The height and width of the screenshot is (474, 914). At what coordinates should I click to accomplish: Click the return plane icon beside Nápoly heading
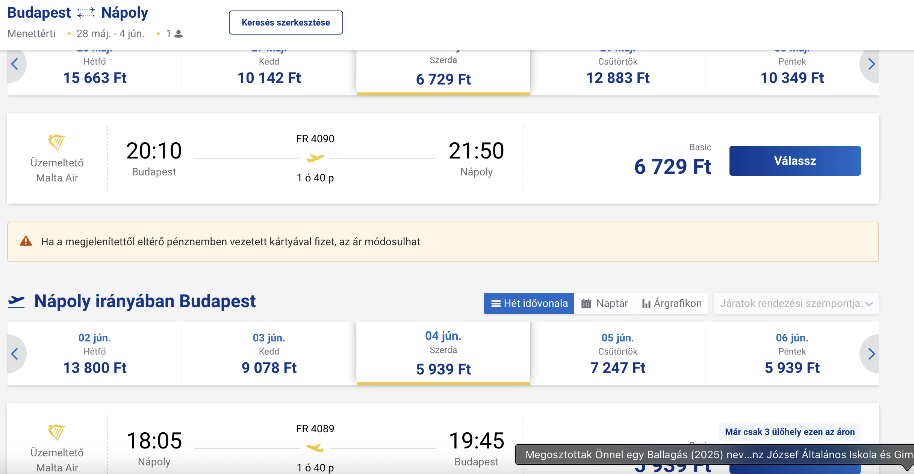pos(17,302)
